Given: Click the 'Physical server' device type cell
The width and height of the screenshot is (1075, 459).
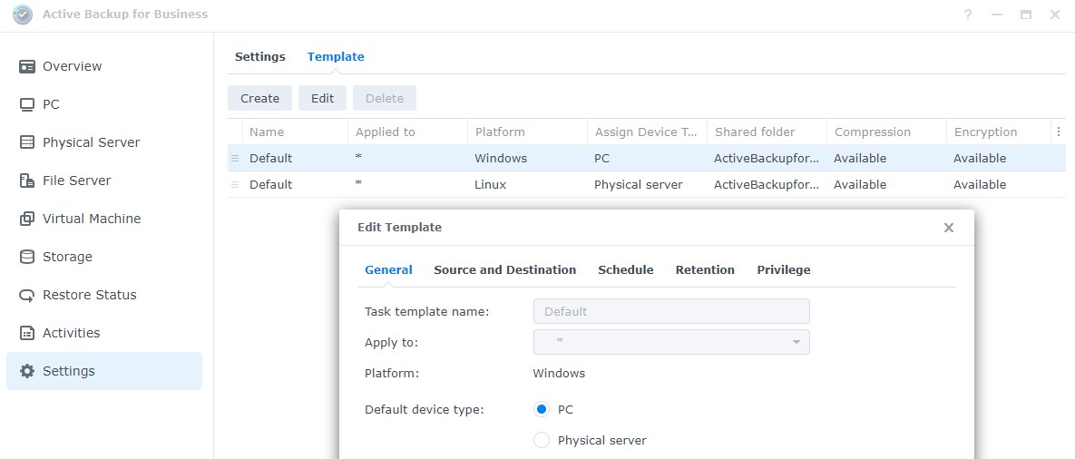Looking at the screenshot, I should click(x=639, y=185).
